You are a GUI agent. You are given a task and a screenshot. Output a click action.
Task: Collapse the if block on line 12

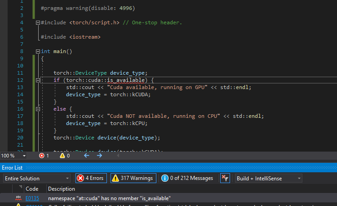[x=38, y=80]
